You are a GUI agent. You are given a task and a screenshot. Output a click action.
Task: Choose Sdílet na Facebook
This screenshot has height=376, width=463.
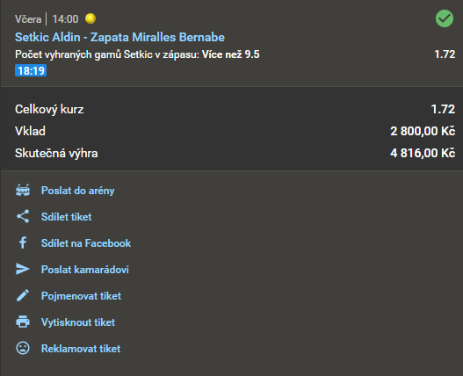(x=86, y=243)
